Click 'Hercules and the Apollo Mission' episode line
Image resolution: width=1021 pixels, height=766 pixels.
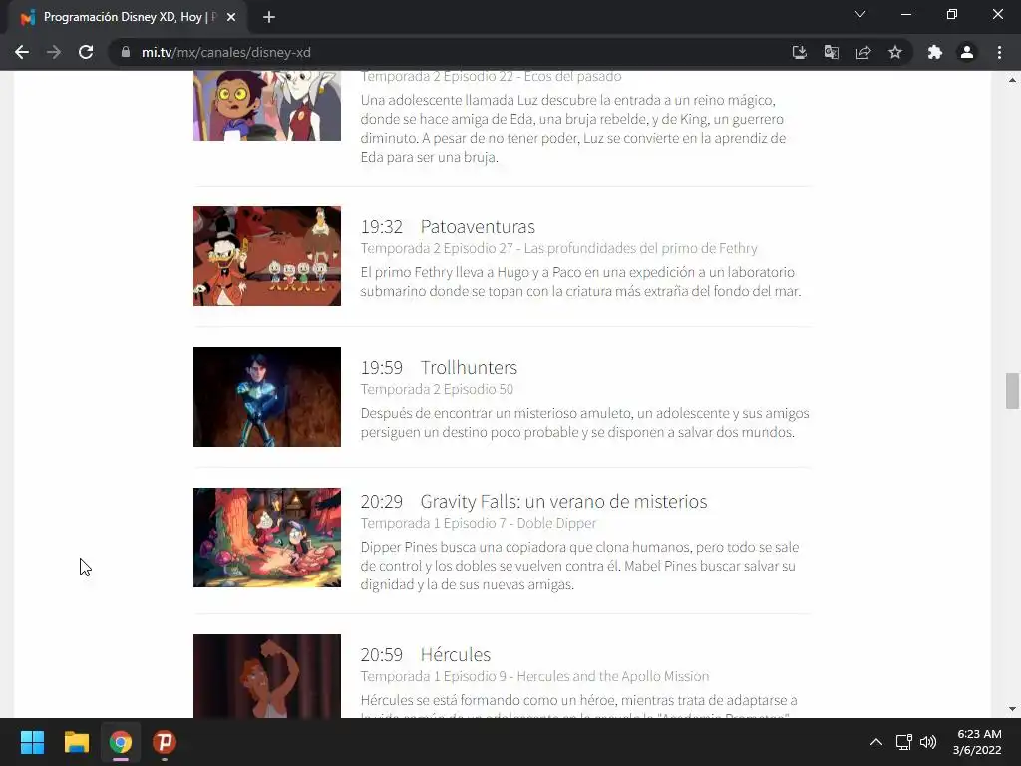pyautogui.click(x=534, y=676)
